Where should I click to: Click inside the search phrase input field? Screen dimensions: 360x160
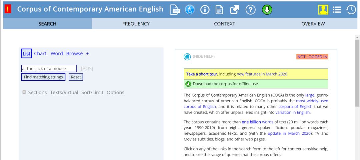[x=49, y=69]
